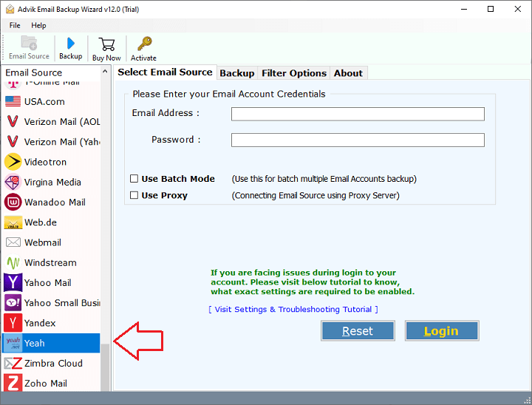This screenshot has width=532, height=405.
Task: Open Buy Now shopping cart icon
Action: point(106,44)
